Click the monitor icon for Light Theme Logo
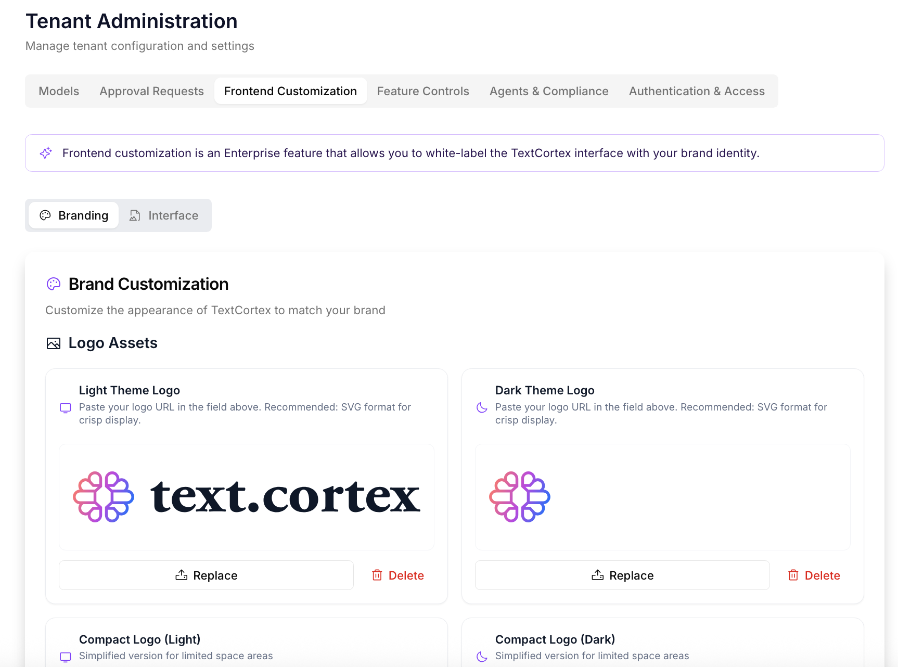 click(x=66, y=408)
